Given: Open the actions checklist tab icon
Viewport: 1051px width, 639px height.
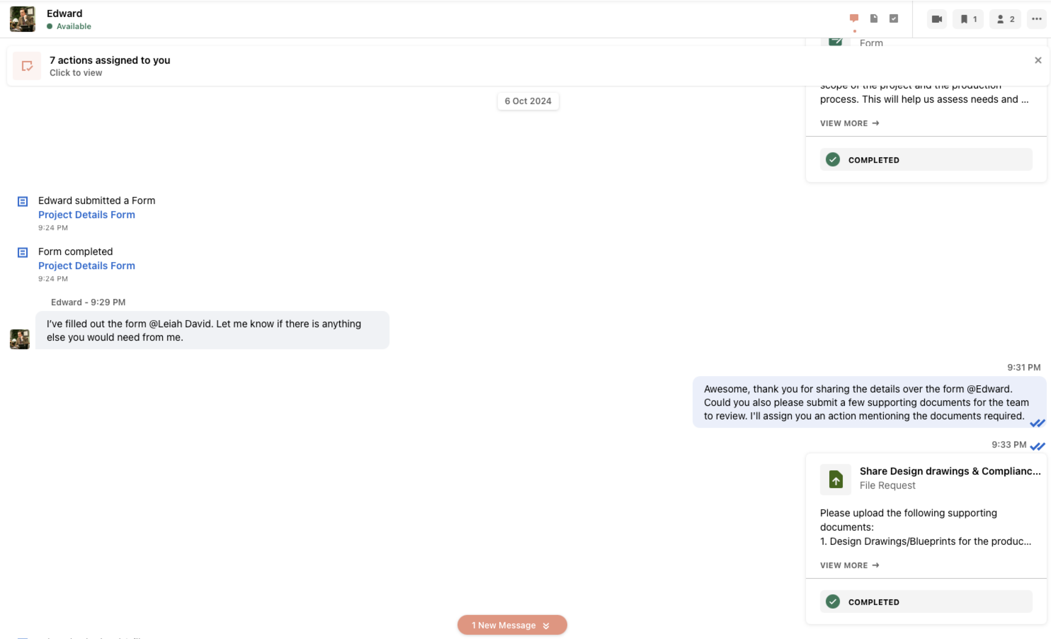Looking at the screenshot, I should (894, 18).
